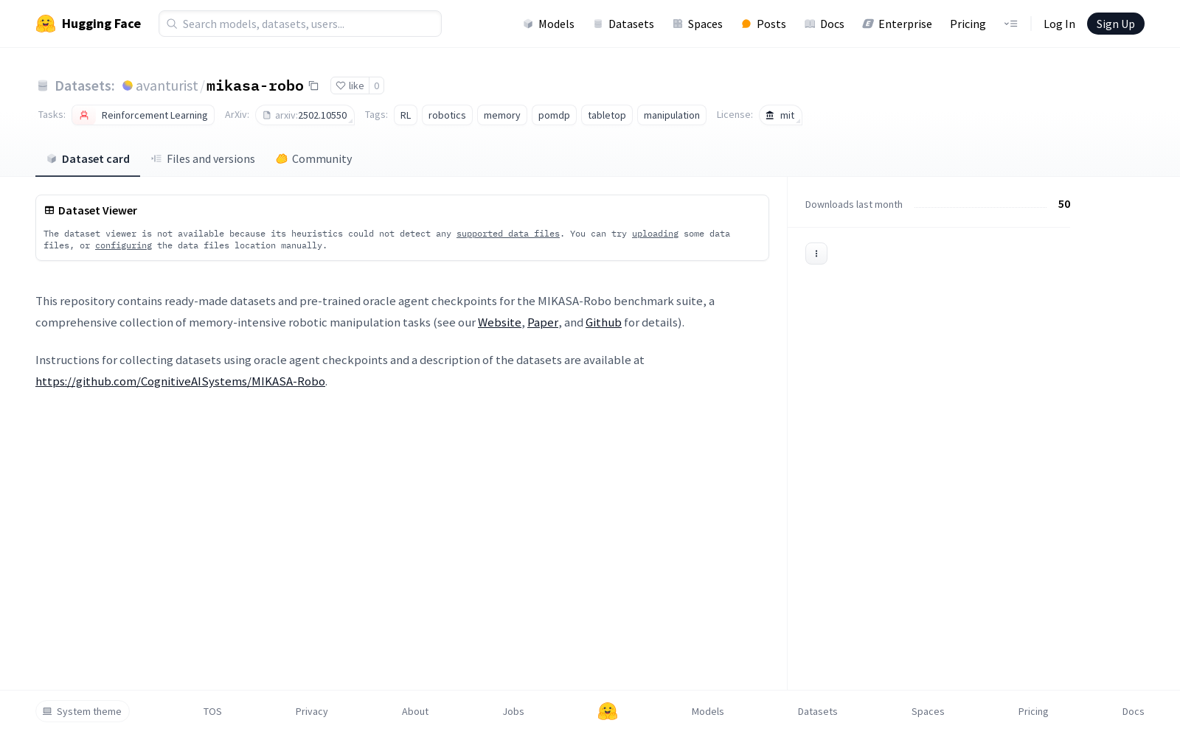The image size is (1180, 737).
Task: Click the Datasets: breadcrumb link
Action: 85,85
